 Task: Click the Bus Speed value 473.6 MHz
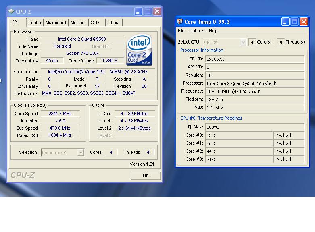[x=60, y=128]
